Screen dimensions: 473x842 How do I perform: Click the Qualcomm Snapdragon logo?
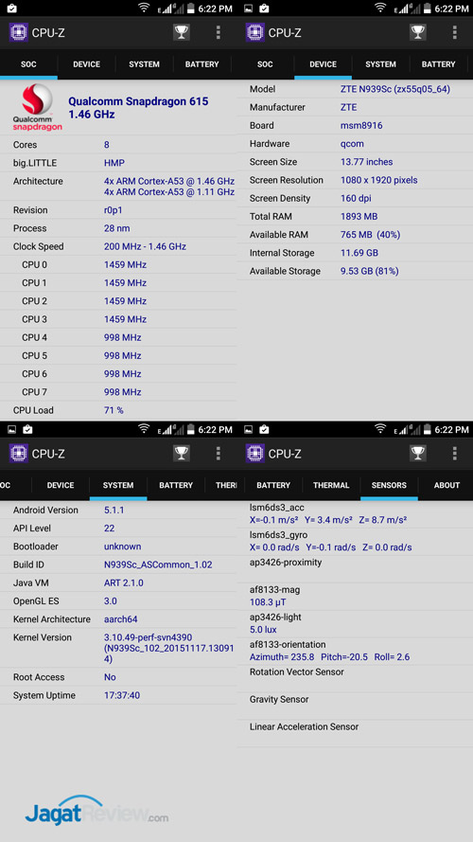click(37, 108)
